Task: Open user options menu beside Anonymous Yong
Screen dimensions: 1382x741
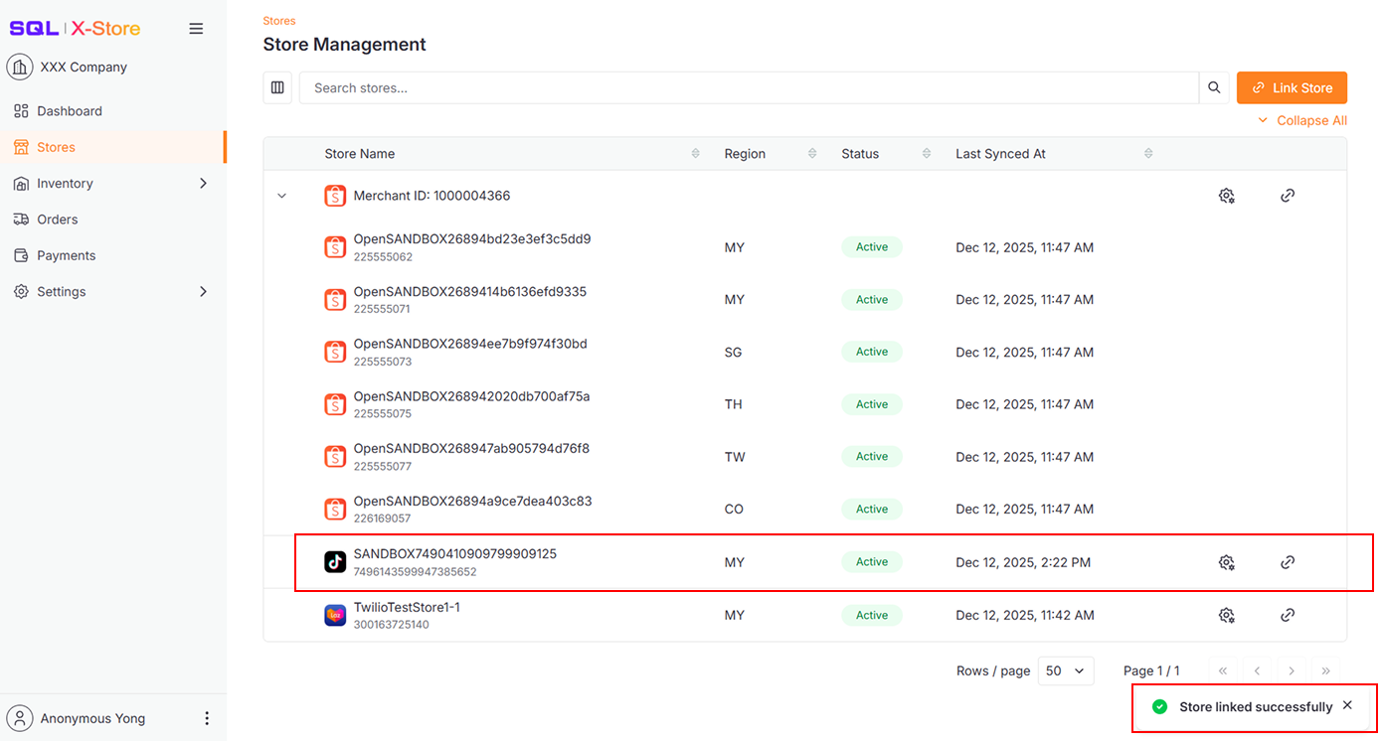Action: pyautogui.click(x=207, y=718)
